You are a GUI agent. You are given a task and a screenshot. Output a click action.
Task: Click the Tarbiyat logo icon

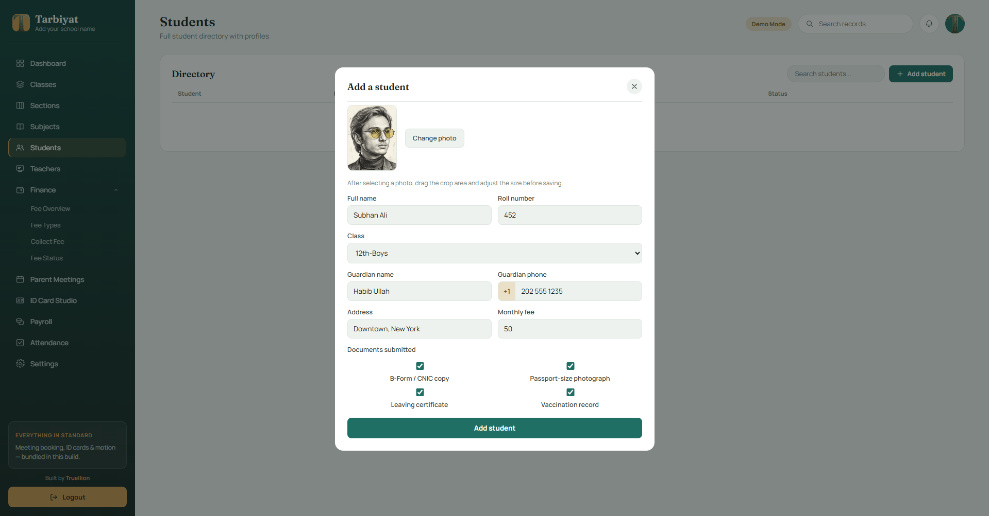pos(21,23)
